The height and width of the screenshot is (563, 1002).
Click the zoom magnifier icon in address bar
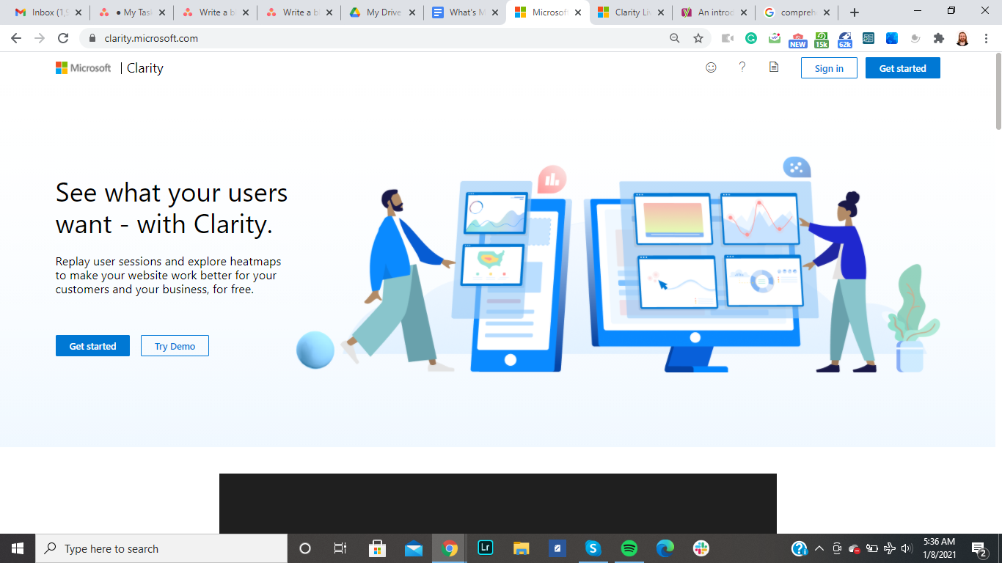[675, 38]
